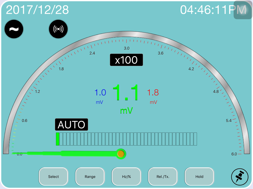Tap the AUTO range indicator
This screenshot has height=189, width=253.
pos(72,124)
